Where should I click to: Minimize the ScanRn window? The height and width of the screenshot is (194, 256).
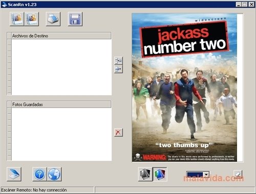click(239, 5)
